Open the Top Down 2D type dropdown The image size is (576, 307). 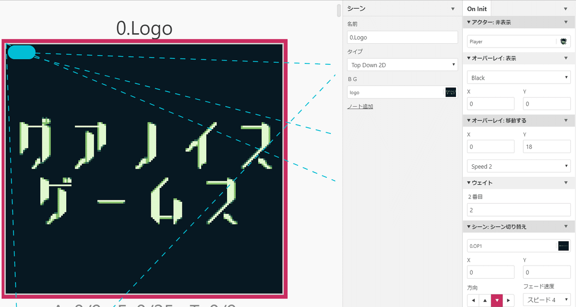(402, 64)
